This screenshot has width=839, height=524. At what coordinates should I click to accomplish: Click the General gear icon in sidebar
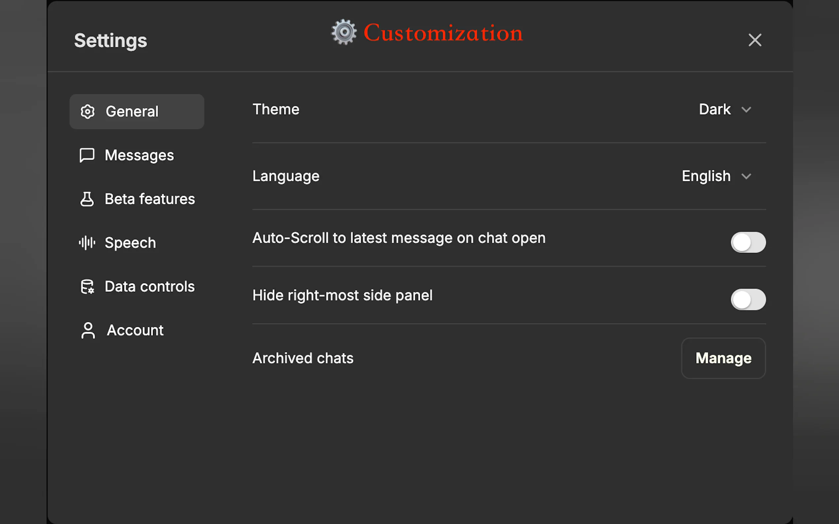(88, 112)
